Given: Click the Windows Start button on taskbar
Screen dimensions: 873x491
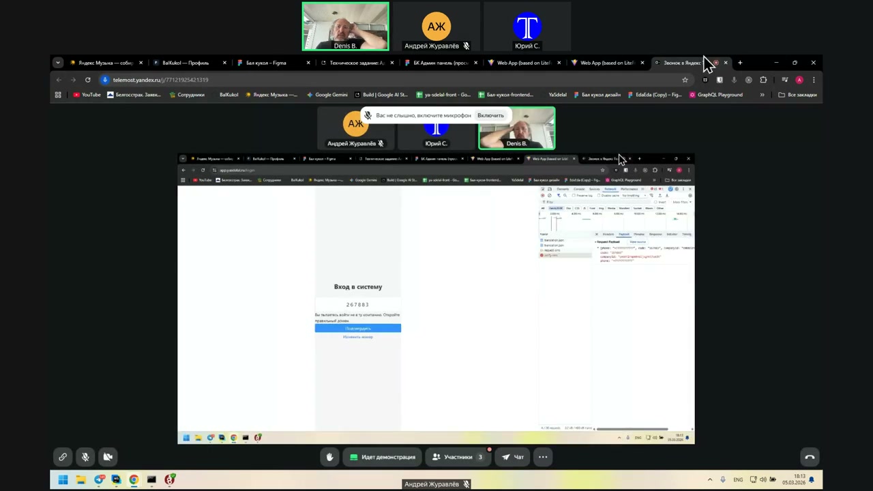Looking at the screenshot, I should click(63, 480).
